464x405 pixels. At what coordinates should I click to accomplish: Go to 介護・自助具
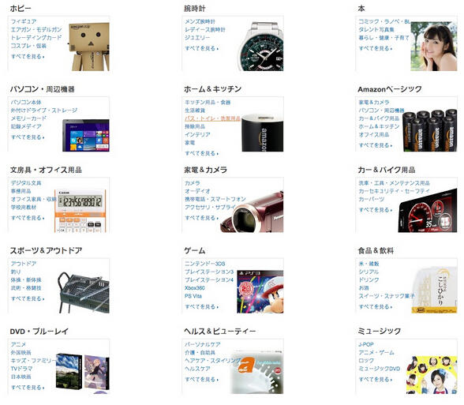(200, 352)
